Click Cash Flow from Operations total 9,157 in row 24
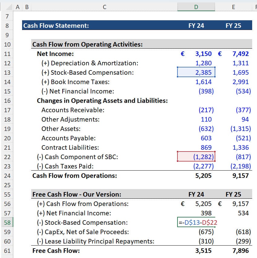 (x=241, y=176)
